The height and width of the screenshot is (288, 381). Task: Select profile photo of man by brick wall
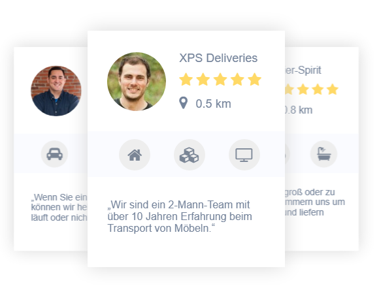tap(56, 91)
